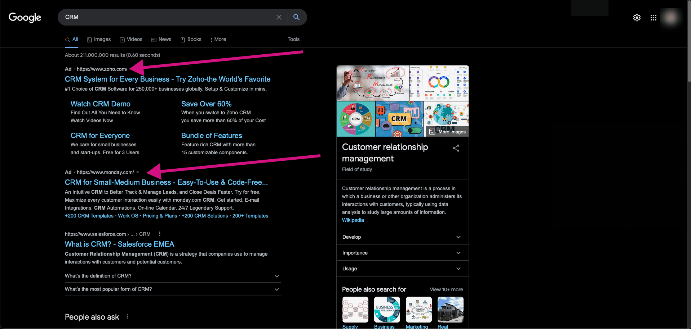Open the Business Intelligence related search thumbnail
Image resolution: width=691 pixels, height=329 pixels.
click(387, 310)
